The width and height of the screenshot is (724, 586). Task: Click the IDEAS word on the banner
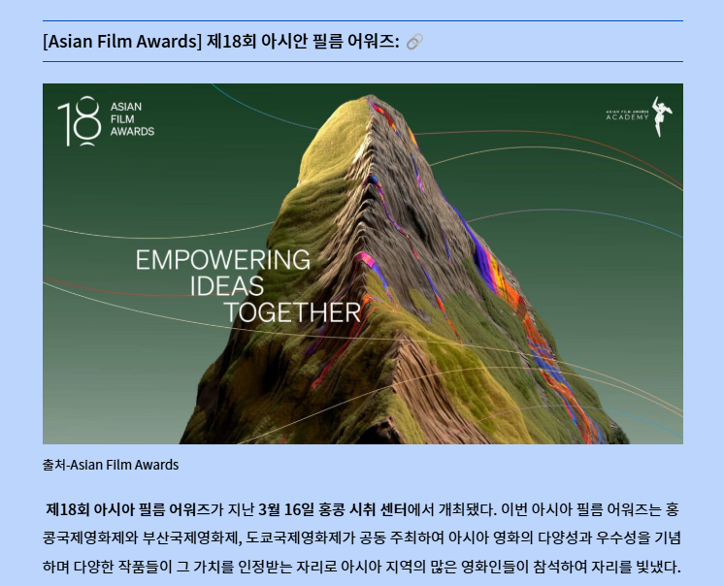225,286
